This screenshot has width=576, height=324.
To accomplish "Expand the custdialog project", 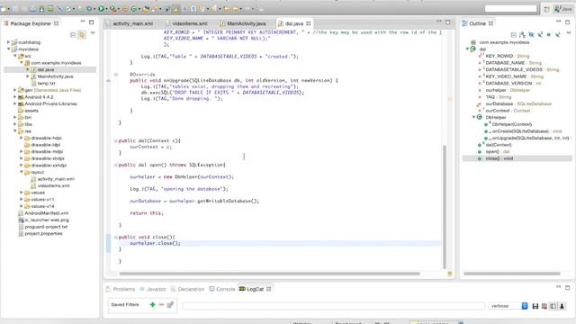I will click(x=8, y=42).
